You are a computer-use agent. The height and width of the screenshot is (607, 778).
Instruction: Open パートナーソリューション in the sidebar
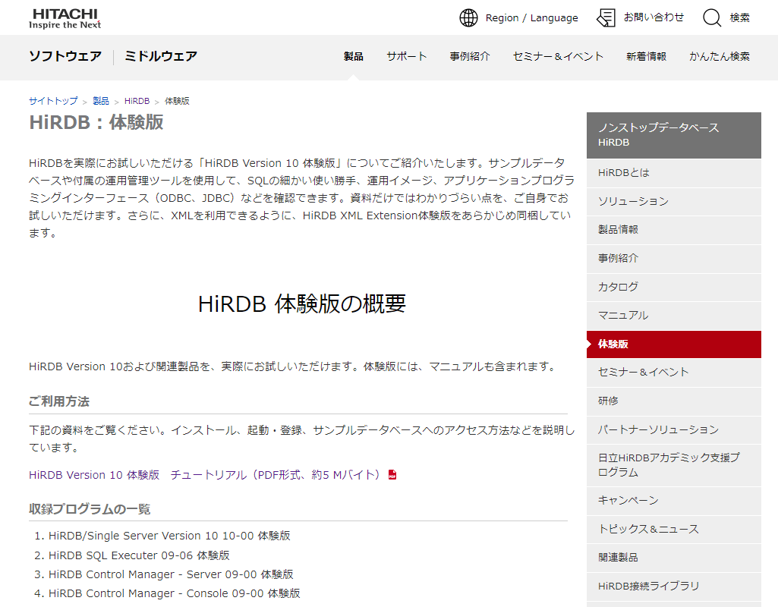[x=674, y=430]
